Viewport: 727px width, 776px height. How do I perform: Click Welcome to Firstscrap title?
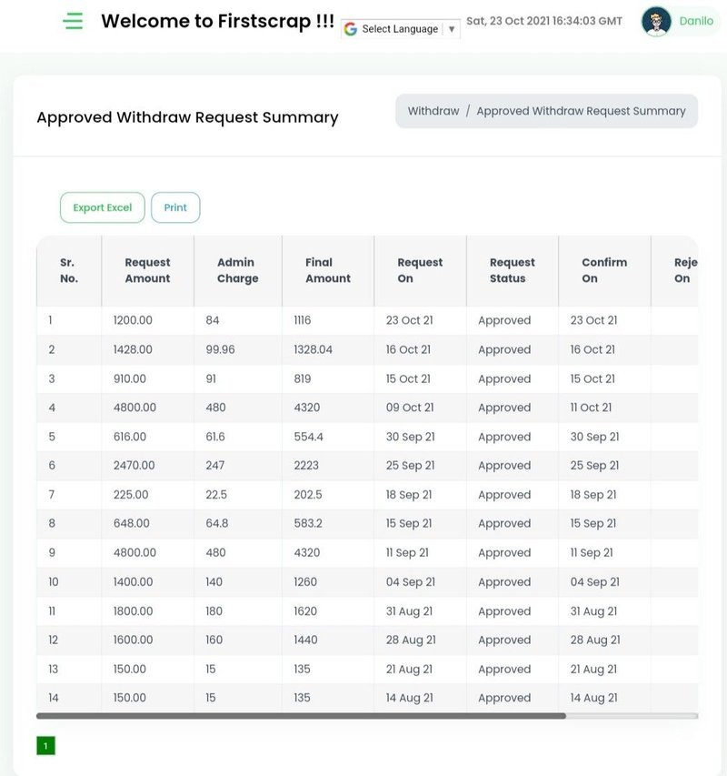(x=217, y=21)
